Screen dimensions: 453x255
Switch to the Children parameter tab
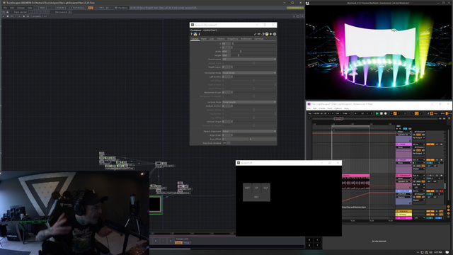point(221,39)
